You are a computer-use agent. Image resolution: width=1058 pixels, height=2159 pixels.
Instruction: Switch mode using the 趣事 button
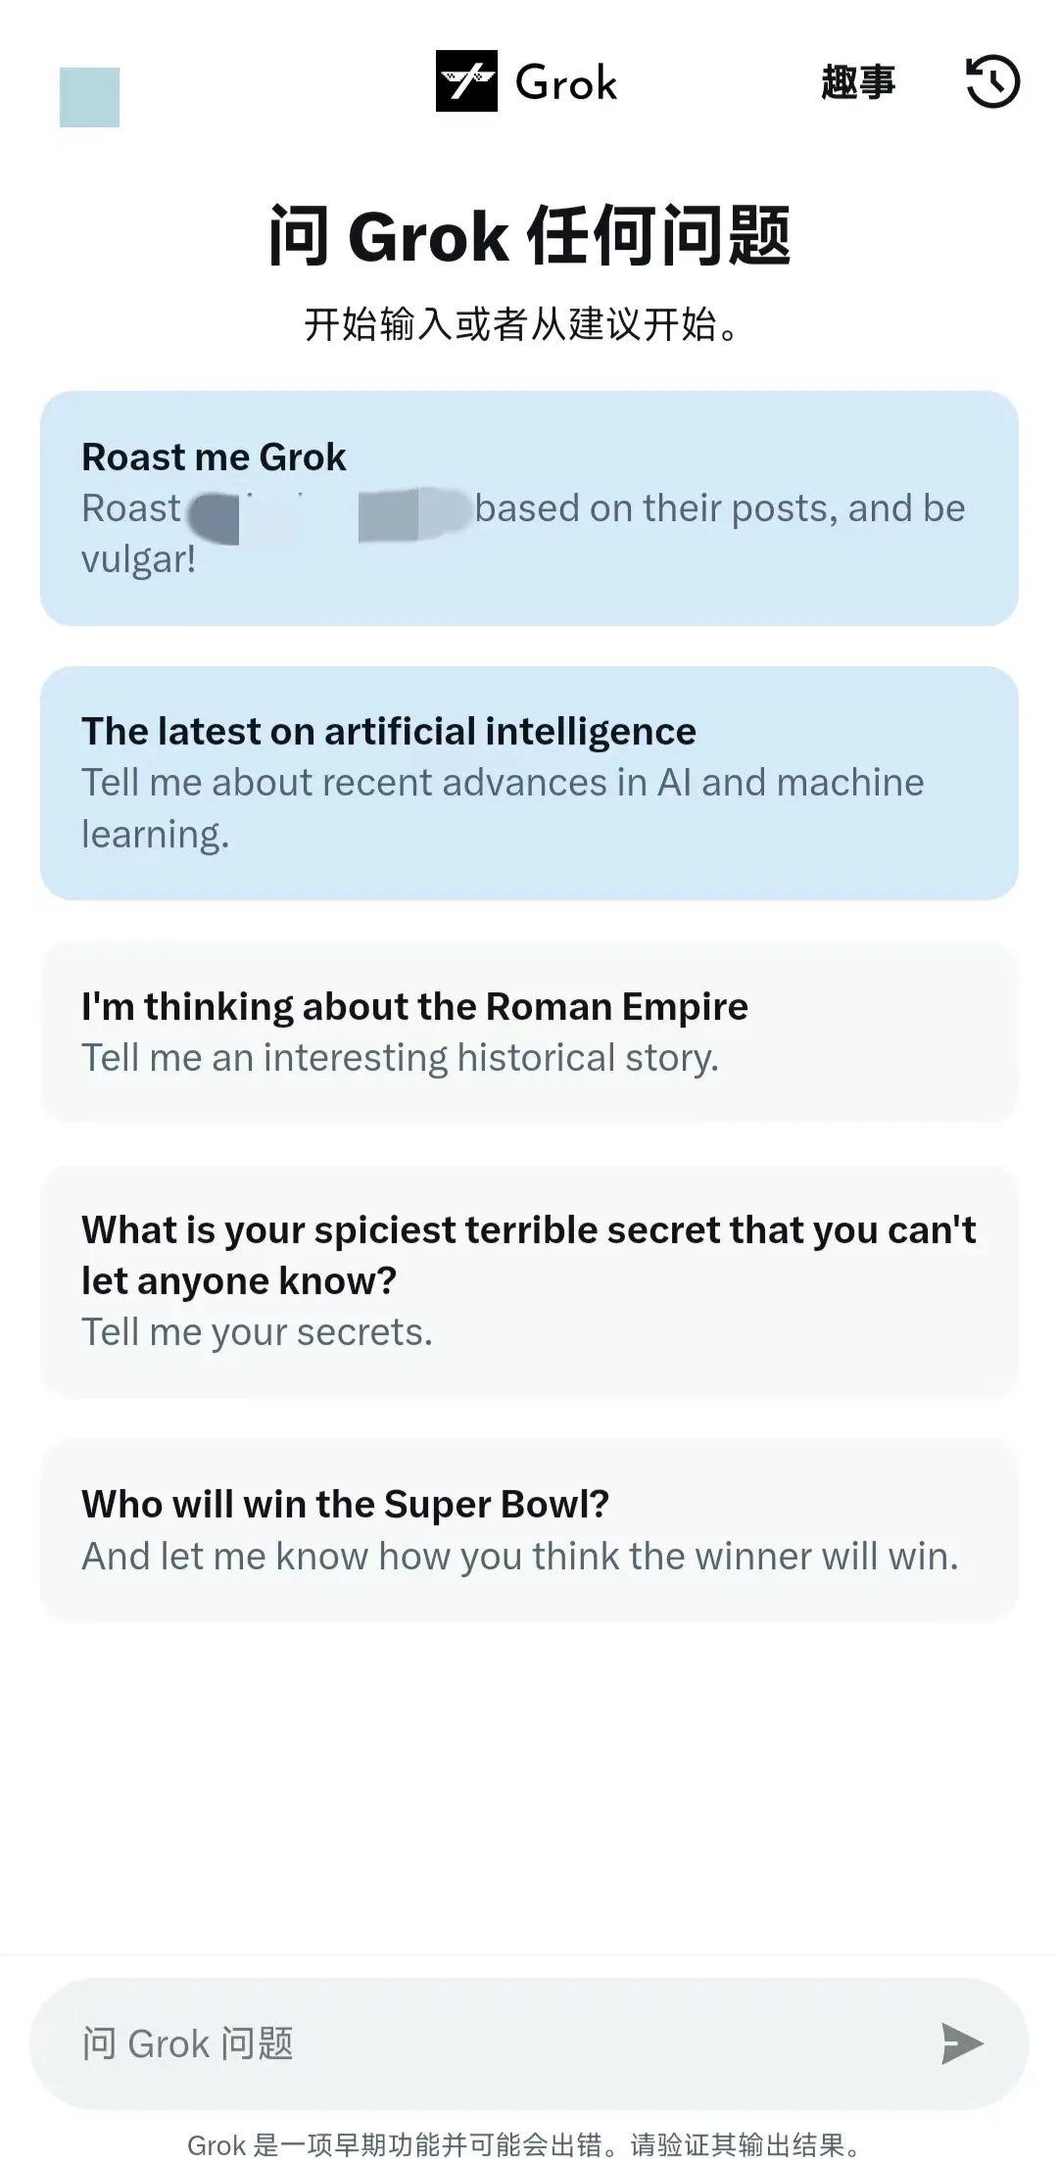[858, 82]
